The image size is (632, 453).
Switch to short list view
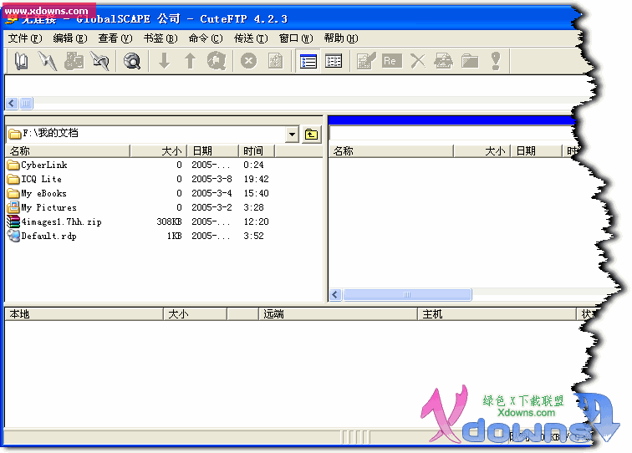[x=334, y=61]
